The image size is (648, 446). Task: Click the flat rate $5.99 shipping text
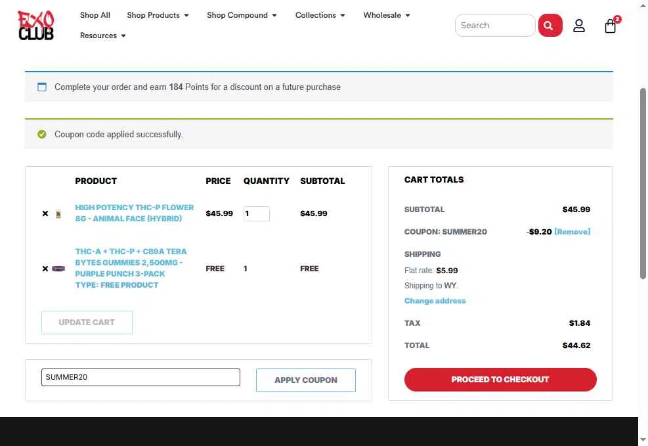pos(431,271)
